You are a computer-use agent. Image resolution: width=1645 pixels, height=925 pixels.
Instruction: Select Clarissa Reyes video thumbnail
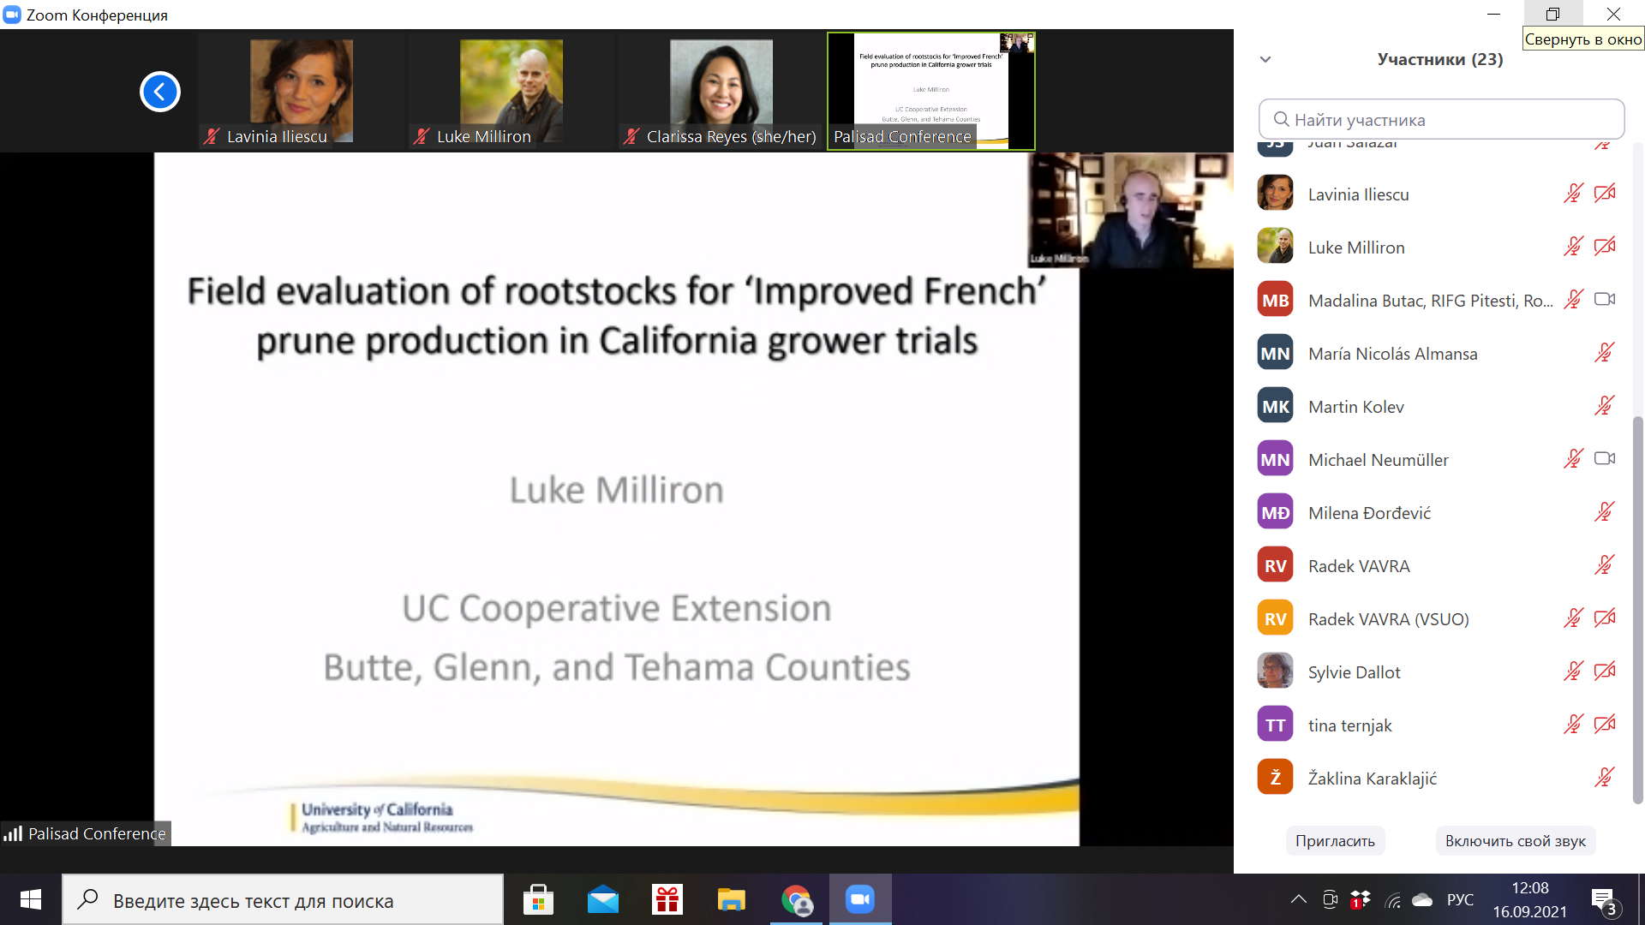point(721,92)
